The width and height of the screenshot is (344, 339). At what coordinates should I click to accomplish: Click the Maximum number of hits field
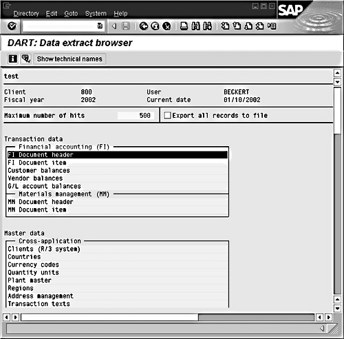pyautogui.click(x=136, y=115)
